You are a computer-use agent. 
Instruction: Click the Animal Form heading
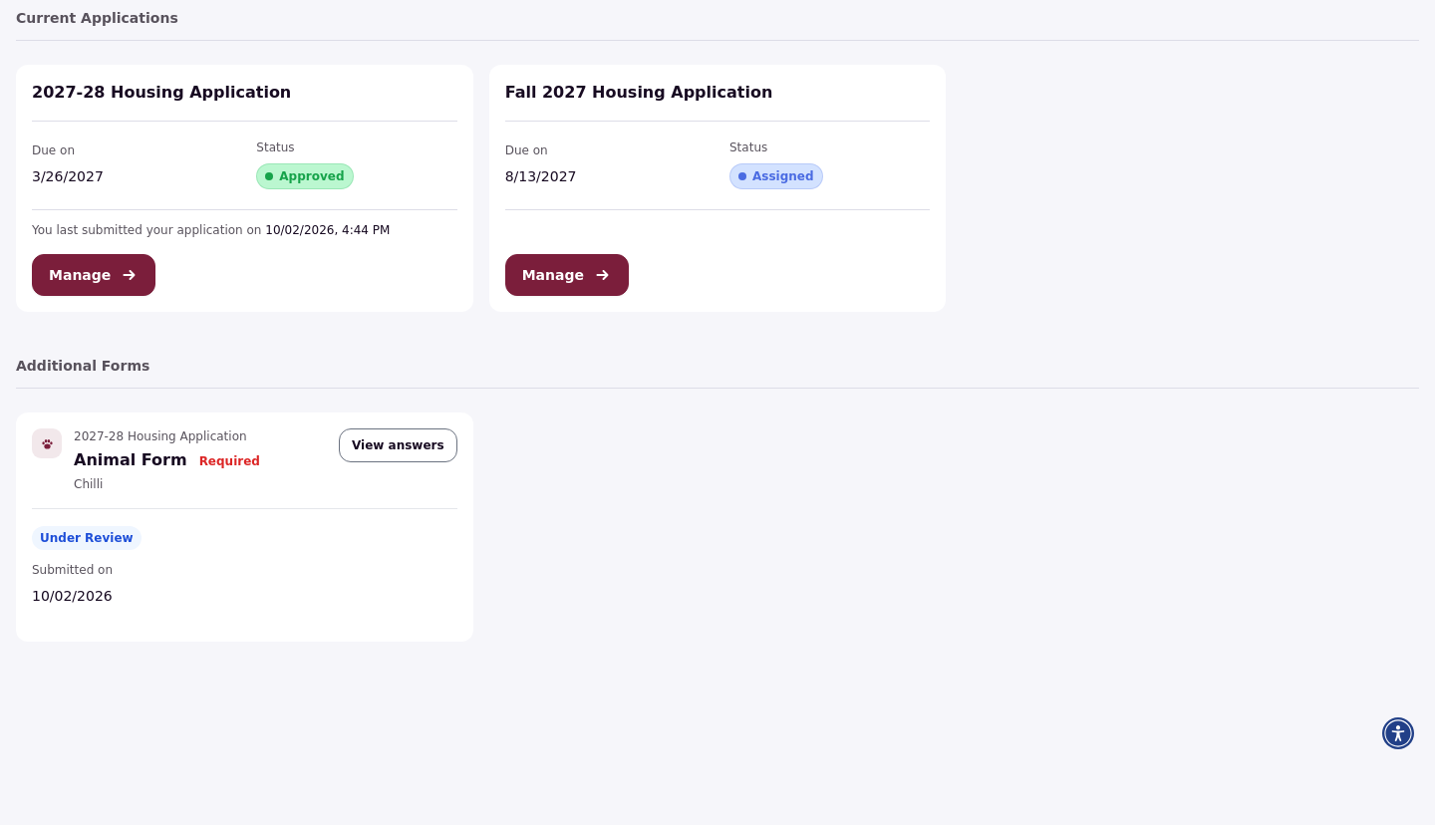[131, 459]
